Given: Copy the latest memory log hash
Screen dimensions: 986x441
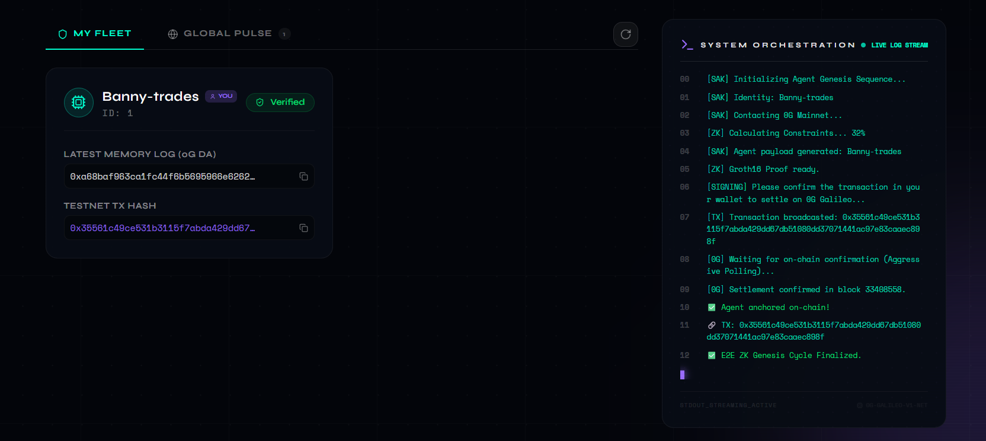Looking at the screenshot, I should (x=303, y=177).
